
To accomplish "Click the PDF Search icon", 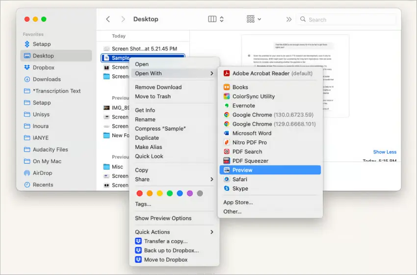I will coord(227,151).
